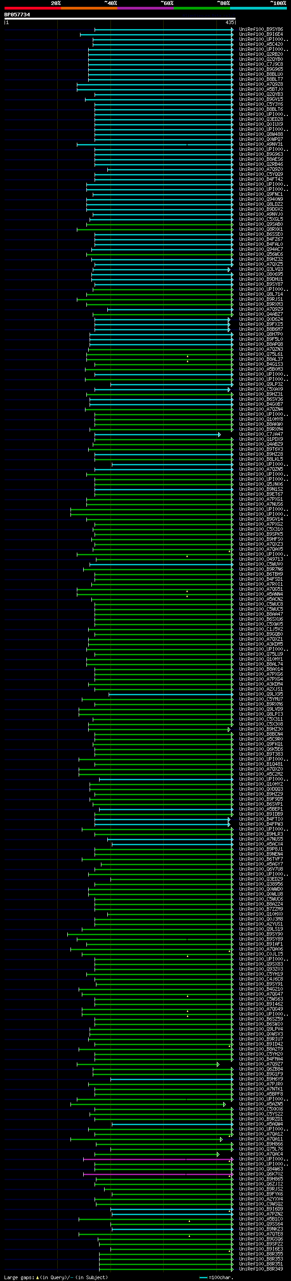Viewport: 291px width, 1281px height.
Task: Open hit UniRef100_A5BTJ0
Action: click(261, 89)
